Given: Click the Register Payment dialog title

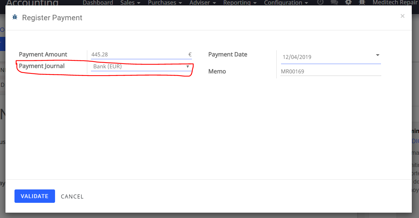Looking at the screenshot, I should (52, 18).
